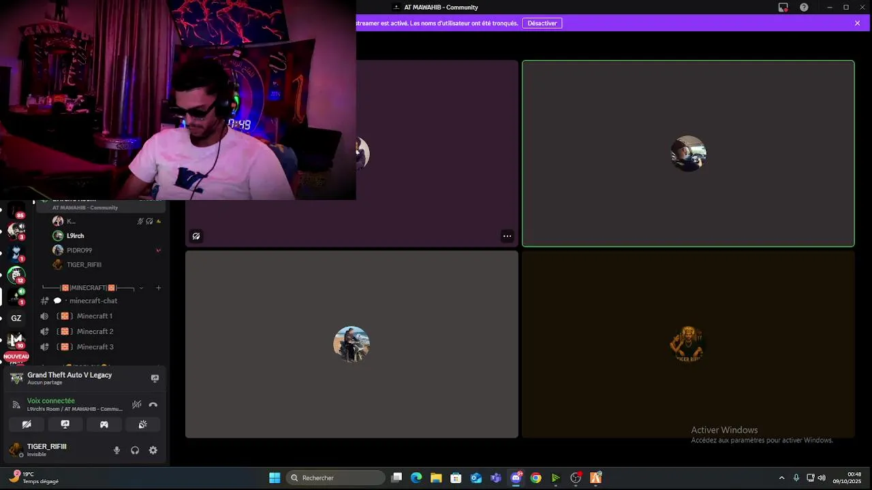872x490 pixels.
Task: Open help icon in title bar
Action: 804,7
